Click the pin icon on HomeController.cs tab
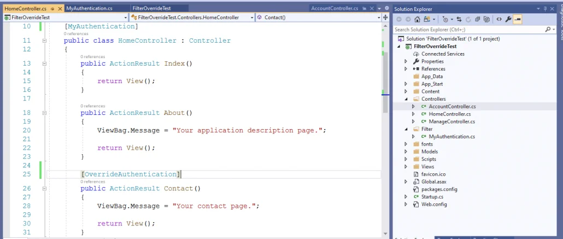This screenshot has width=563, height=239. tap(52, 8)
